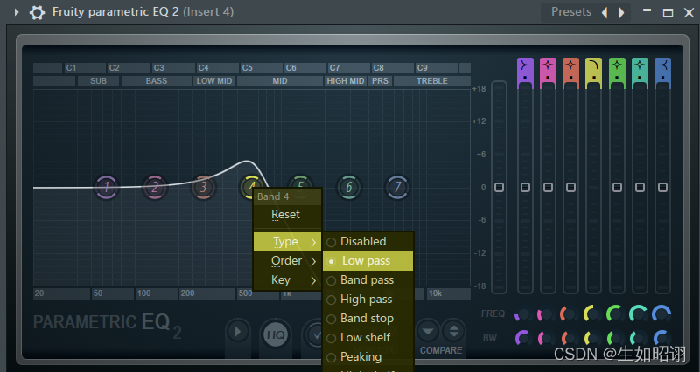Screen dimensions: 700x372
Task: Select the High pass filter type
Action: point(367,300)
